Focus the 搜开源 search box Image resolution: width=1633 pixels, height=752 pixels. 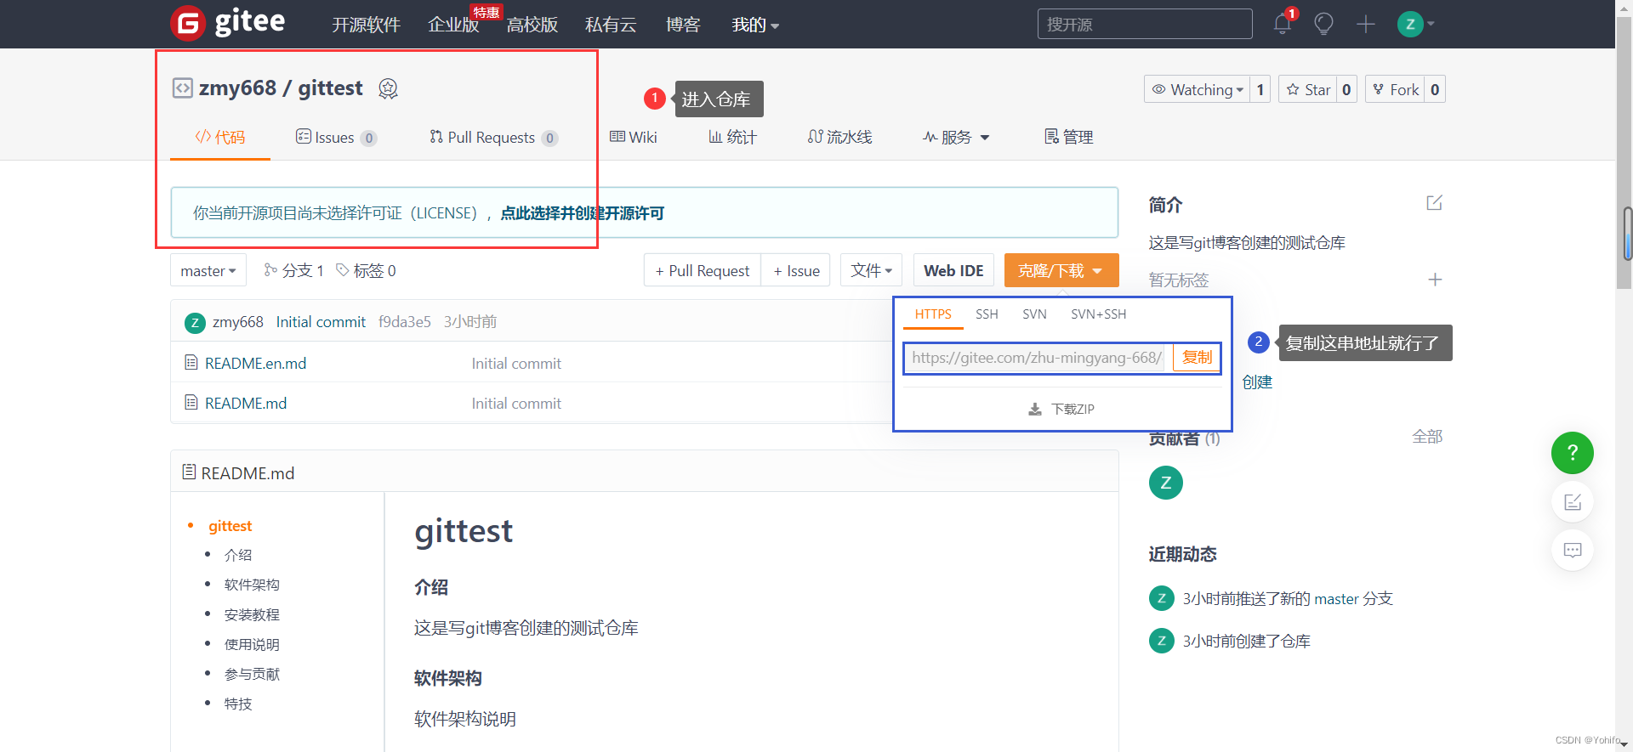(1145, 24)
